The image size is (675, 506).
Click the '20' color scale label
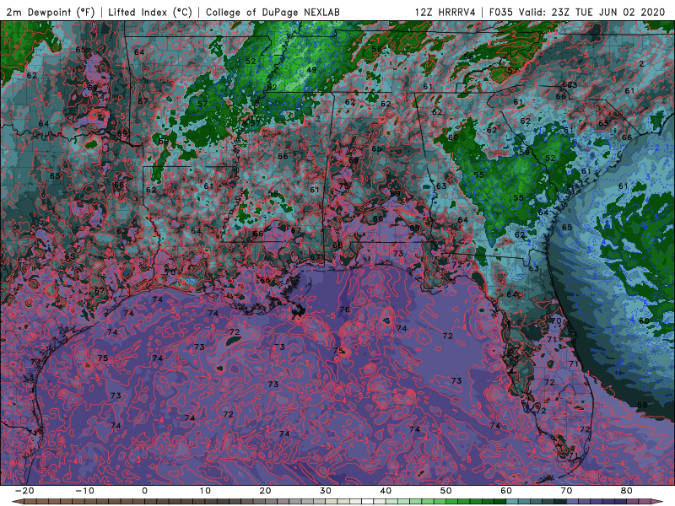click(x=265, y=491)
